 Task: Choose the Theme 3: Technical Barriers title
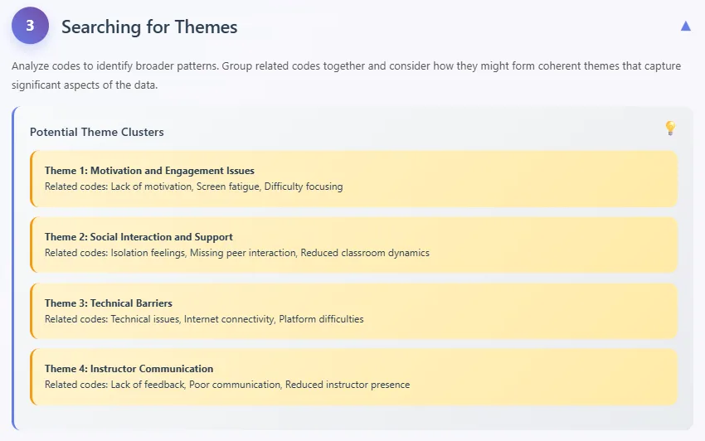109,303
